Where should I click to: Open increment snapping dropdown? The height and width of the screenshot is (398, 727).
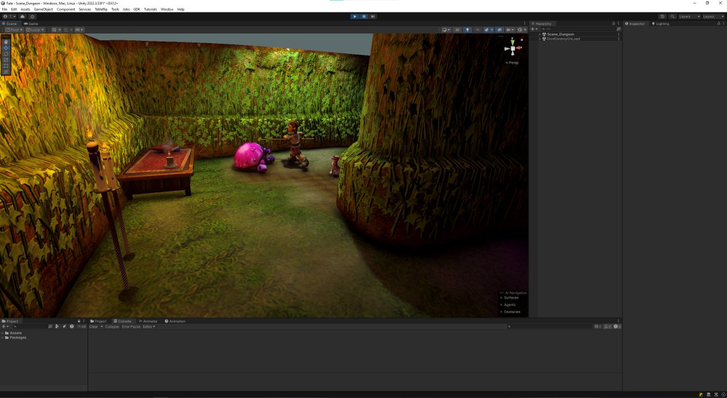[79, 30]
